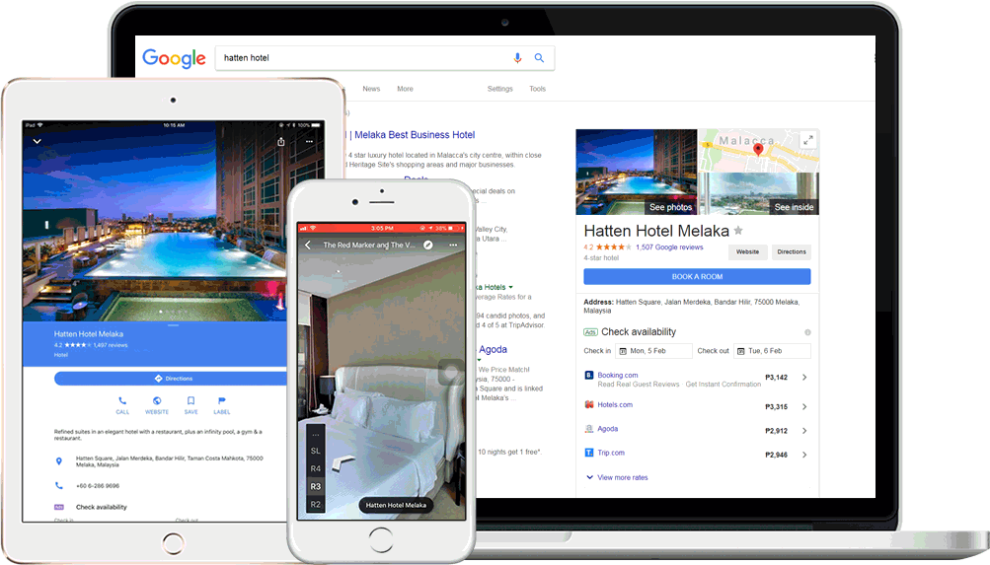
Task: Toggle the star next to Hatten Hotel Melaka
Action: coord(738,231)
